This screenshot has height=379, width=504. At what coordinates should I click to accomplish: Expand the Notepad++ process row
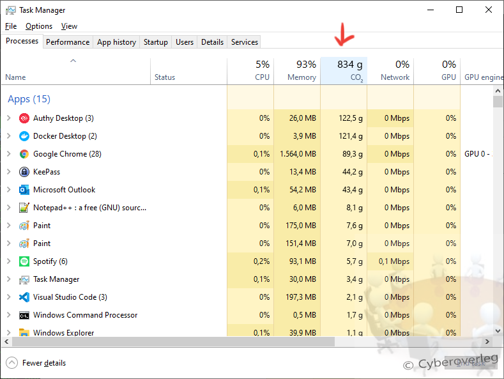pyautogui.click(x=9, y=208)
